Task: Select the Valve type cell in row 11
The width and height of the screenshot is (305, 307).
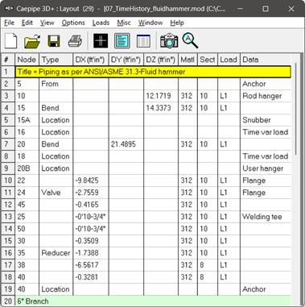Action: point(56,193)
